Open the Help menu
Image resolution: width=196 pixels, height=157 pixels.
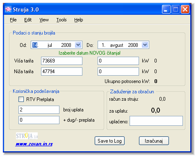click(x=79, y=20)
